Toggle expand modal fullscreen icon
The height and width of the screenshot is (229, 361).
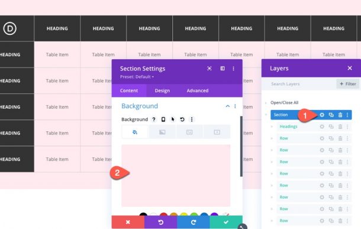(x=209, y=69)
